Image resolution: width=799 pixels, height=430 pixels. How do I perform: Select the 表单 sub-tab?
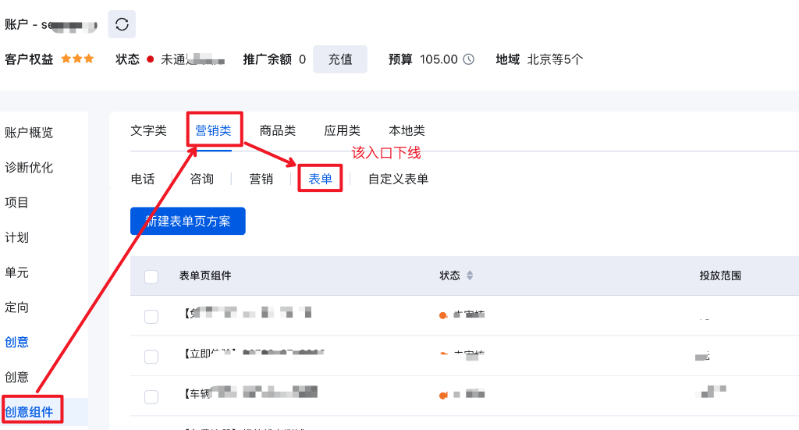point(320,179)
